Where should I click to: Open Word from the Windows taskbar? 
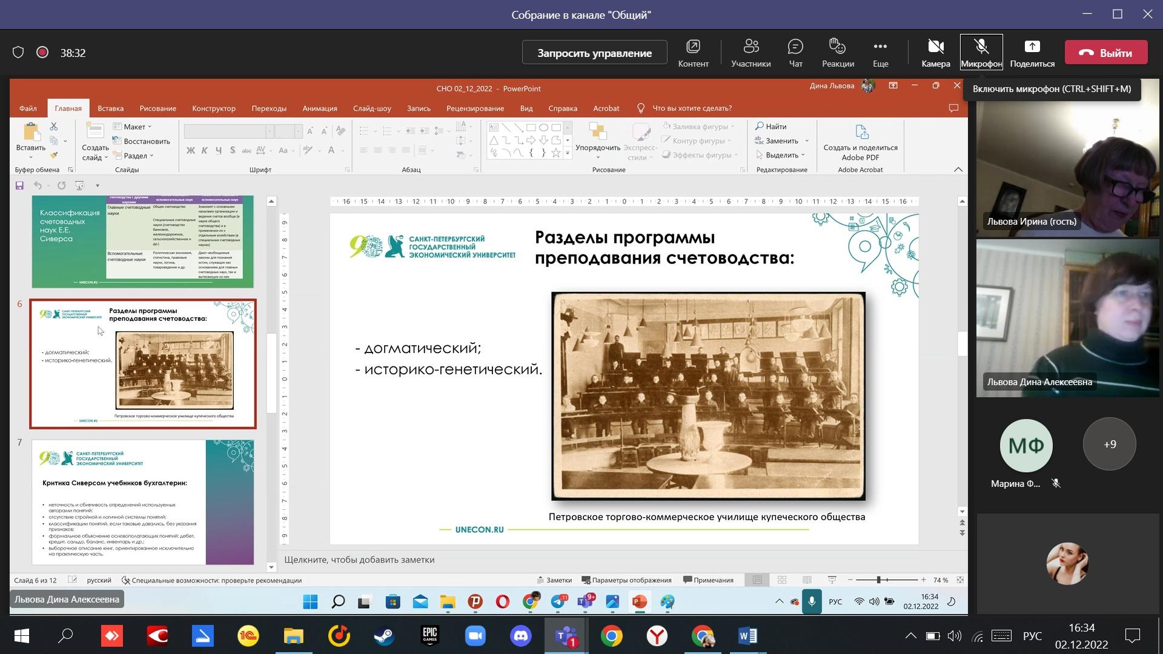click(x=747, y=636)
